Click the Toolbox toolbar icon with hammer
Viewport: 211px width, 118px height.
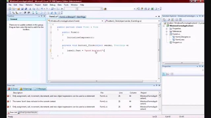tap(149, 9)
